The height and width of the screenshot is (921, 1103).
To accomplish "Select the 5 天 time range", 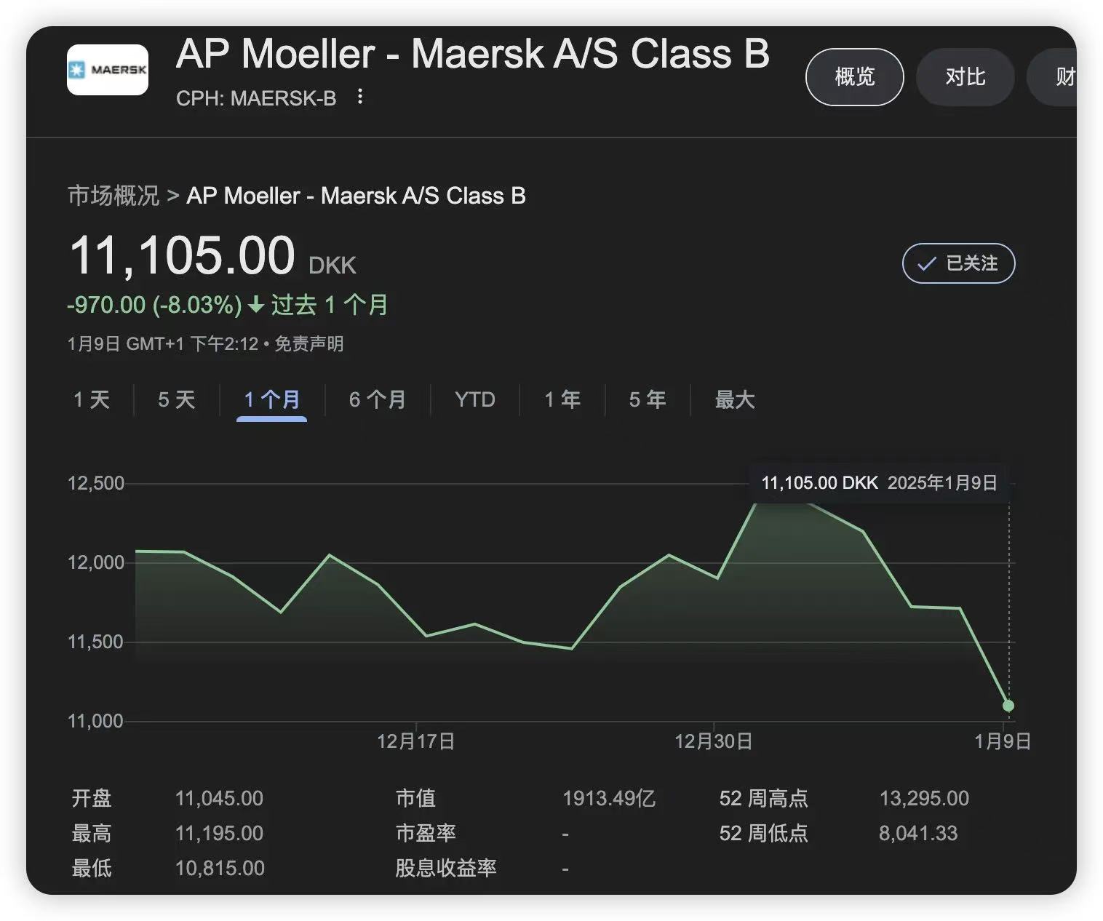I will (x=177, y=399).
